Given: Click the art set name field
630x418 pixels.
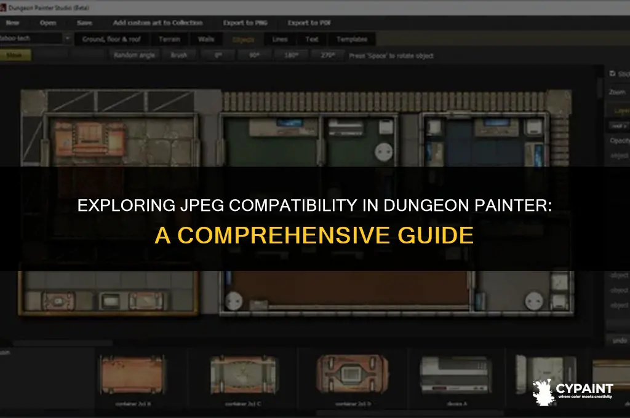Looking at the screenshot, I should [31, 39].
